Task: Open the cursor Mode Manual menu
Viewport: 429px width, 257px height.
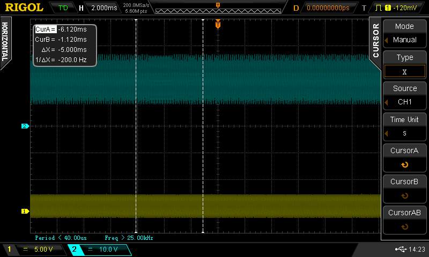Action: click(404, 33)
